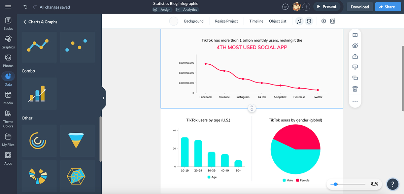Collapse the left panel with arrow handle
Viewport: 404px width, 194px height.
pyautogui.click(x=104, y=98)
